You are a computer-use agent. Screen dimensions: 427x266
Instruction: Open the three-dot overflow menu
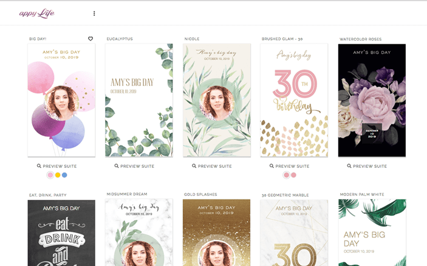94,13
